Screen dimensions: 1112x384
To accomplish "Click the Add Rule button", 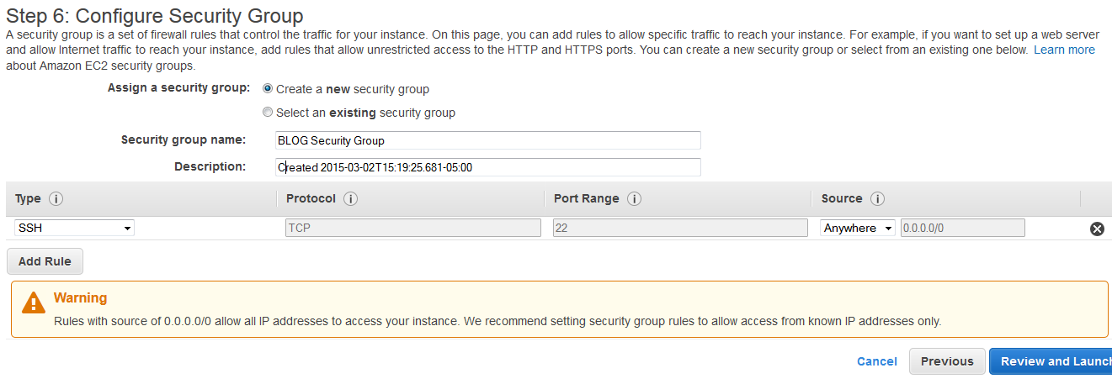I will pos(45,261).
